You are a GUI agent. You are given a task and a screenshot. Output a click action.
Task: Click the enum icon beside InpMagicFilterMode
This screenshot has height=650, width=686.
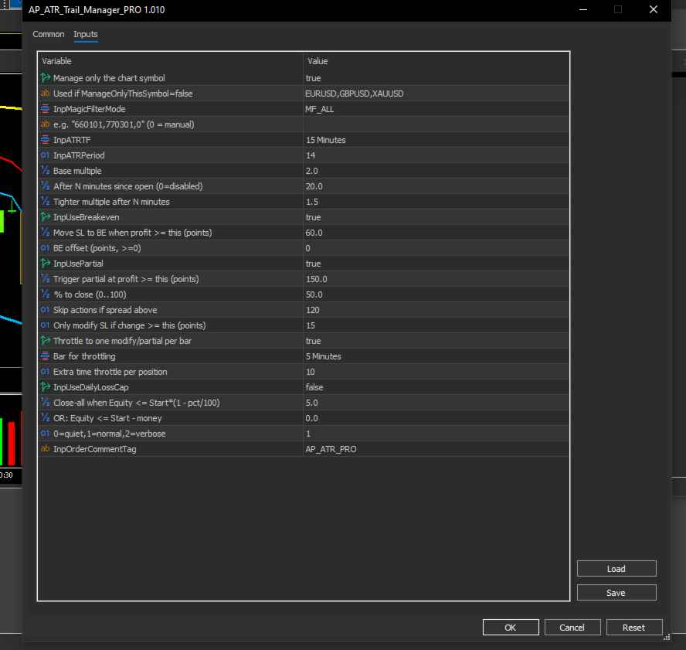pyautogui.click(x=45, y=108)
